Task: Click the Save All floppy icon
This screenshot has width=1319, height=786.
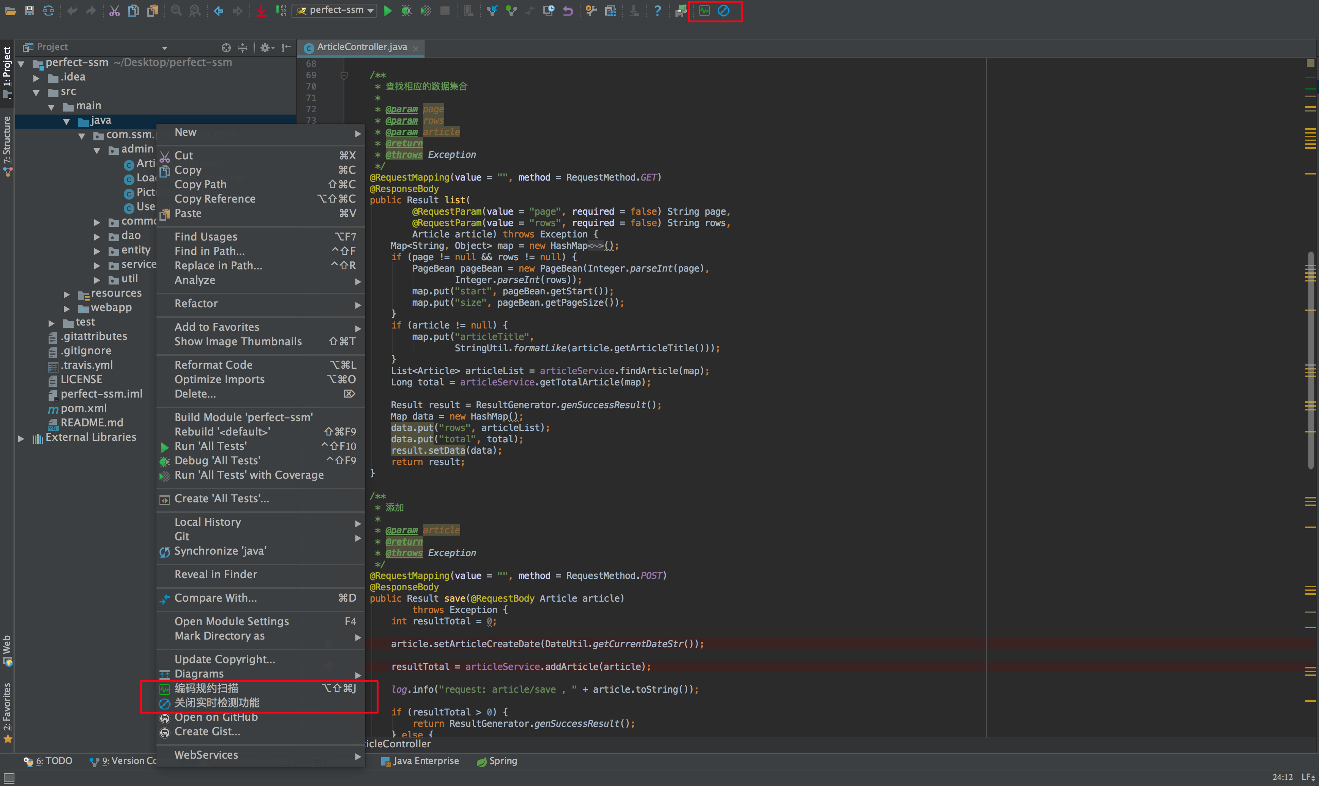Action: (x=30, y=11)
